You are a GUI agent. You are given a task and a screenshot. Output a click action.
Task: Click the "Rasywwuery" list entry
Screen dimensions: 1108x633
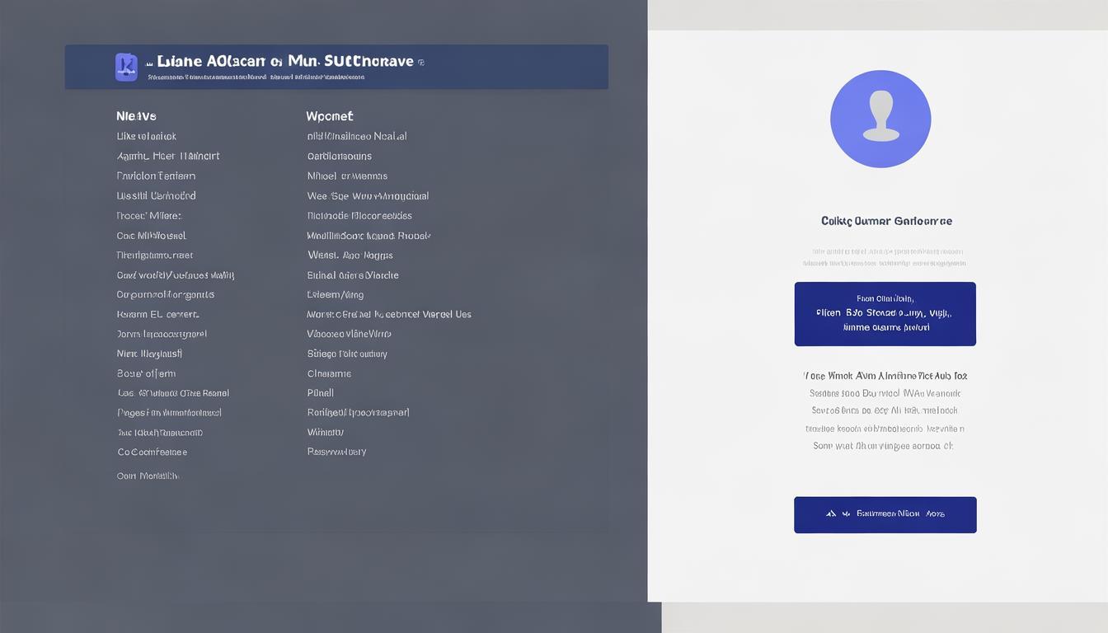coord(336,452)
